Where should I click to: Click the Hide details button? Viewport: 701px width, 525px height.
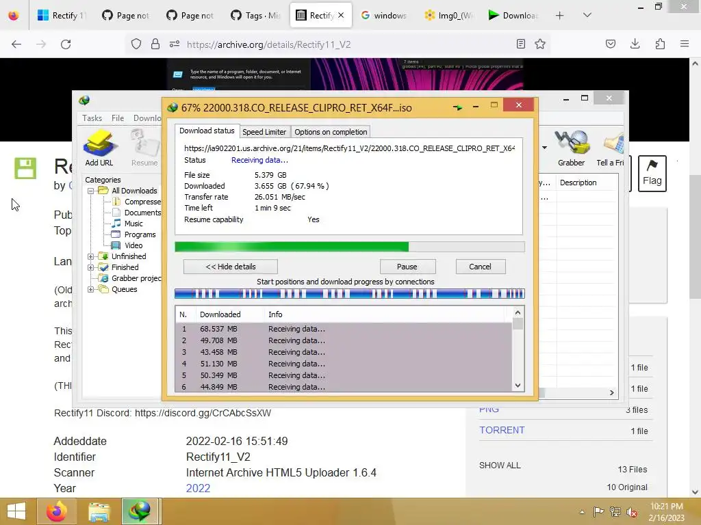tap(230, 267)
